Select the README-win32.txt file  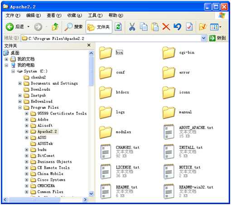point(188,191)
